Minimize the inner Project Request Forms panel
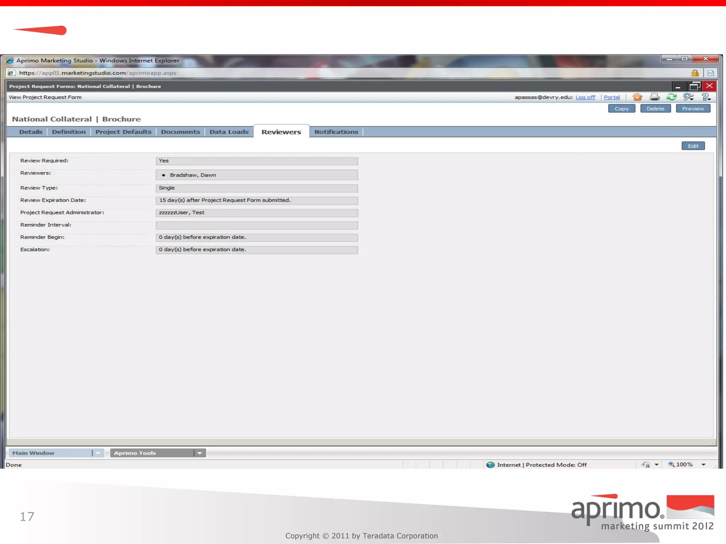 click(x=678, y=86)
